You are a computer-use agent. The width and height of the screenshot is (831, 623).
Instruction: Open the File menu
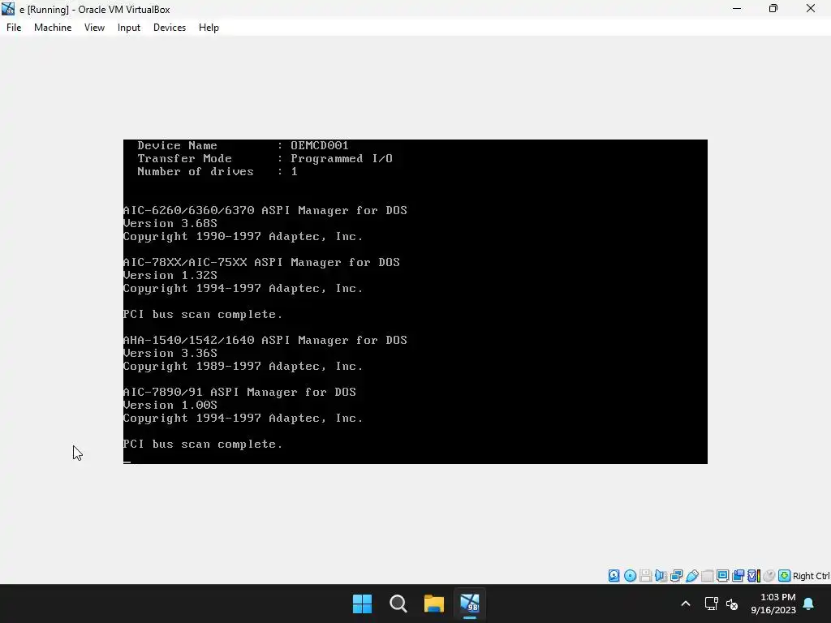(x=14, y=28)
